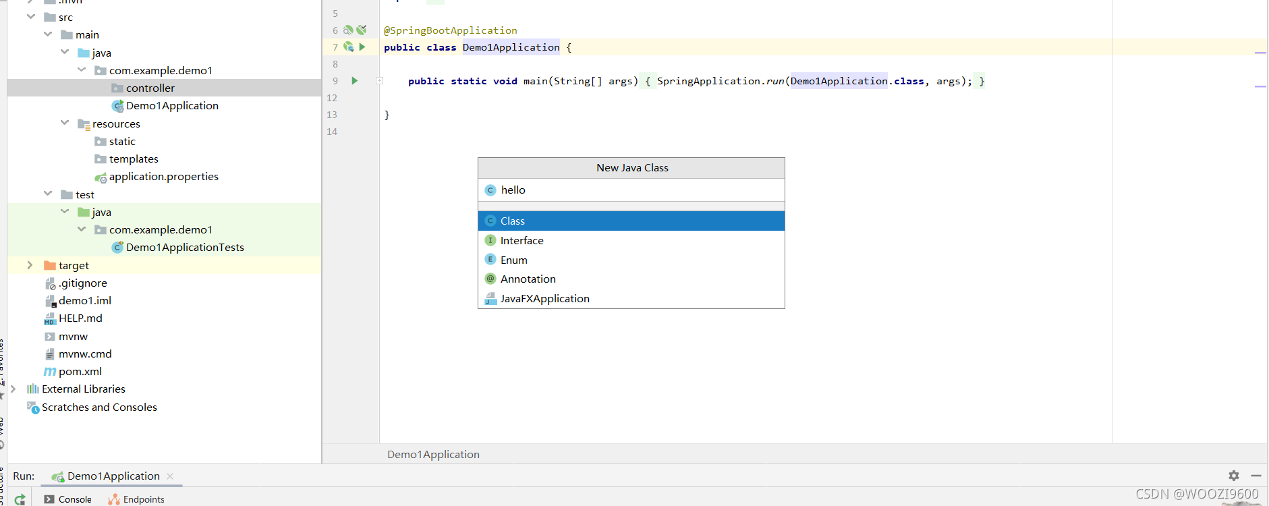Click the Spring bean gutter icon on line 6

tap(348, 30)
